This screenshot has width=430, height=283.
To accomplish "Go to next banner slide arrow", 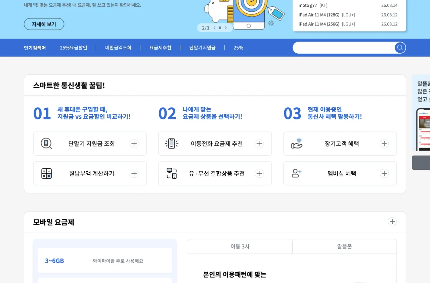I will (226, 28).
